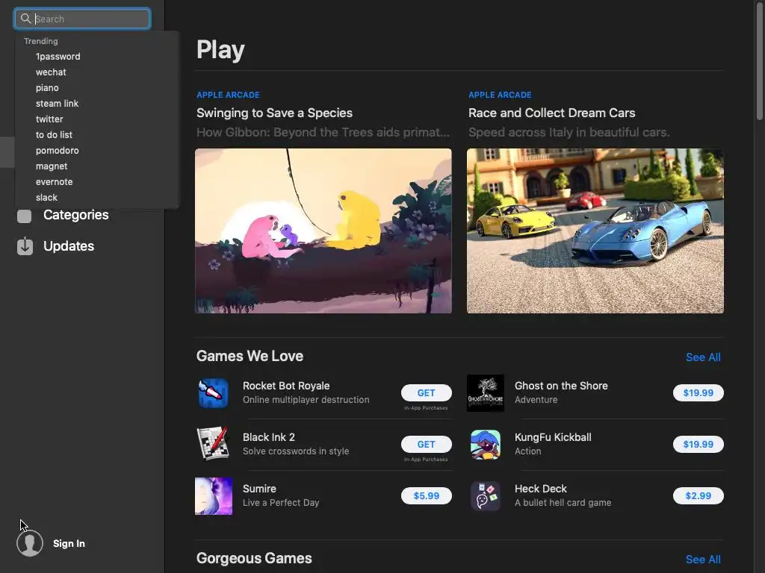Buy Heck Deck for $2.99
This screenshot has width=765, height=573.
tap(699, 495)
